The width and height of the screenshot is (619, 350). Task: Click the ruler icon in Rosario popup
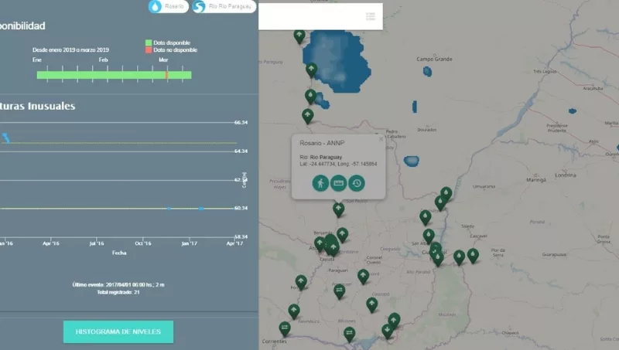(x=338, y=183)
